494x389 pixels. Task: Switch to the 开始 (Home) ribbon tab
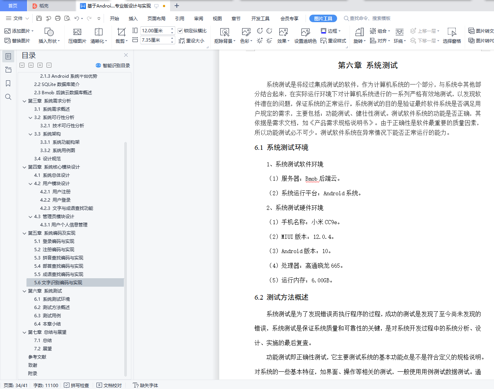(114, 18)
